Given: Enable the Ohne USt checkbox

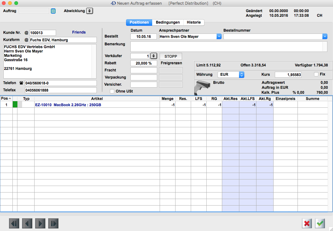Looking at the screenshot, I should tap(112, 91).
